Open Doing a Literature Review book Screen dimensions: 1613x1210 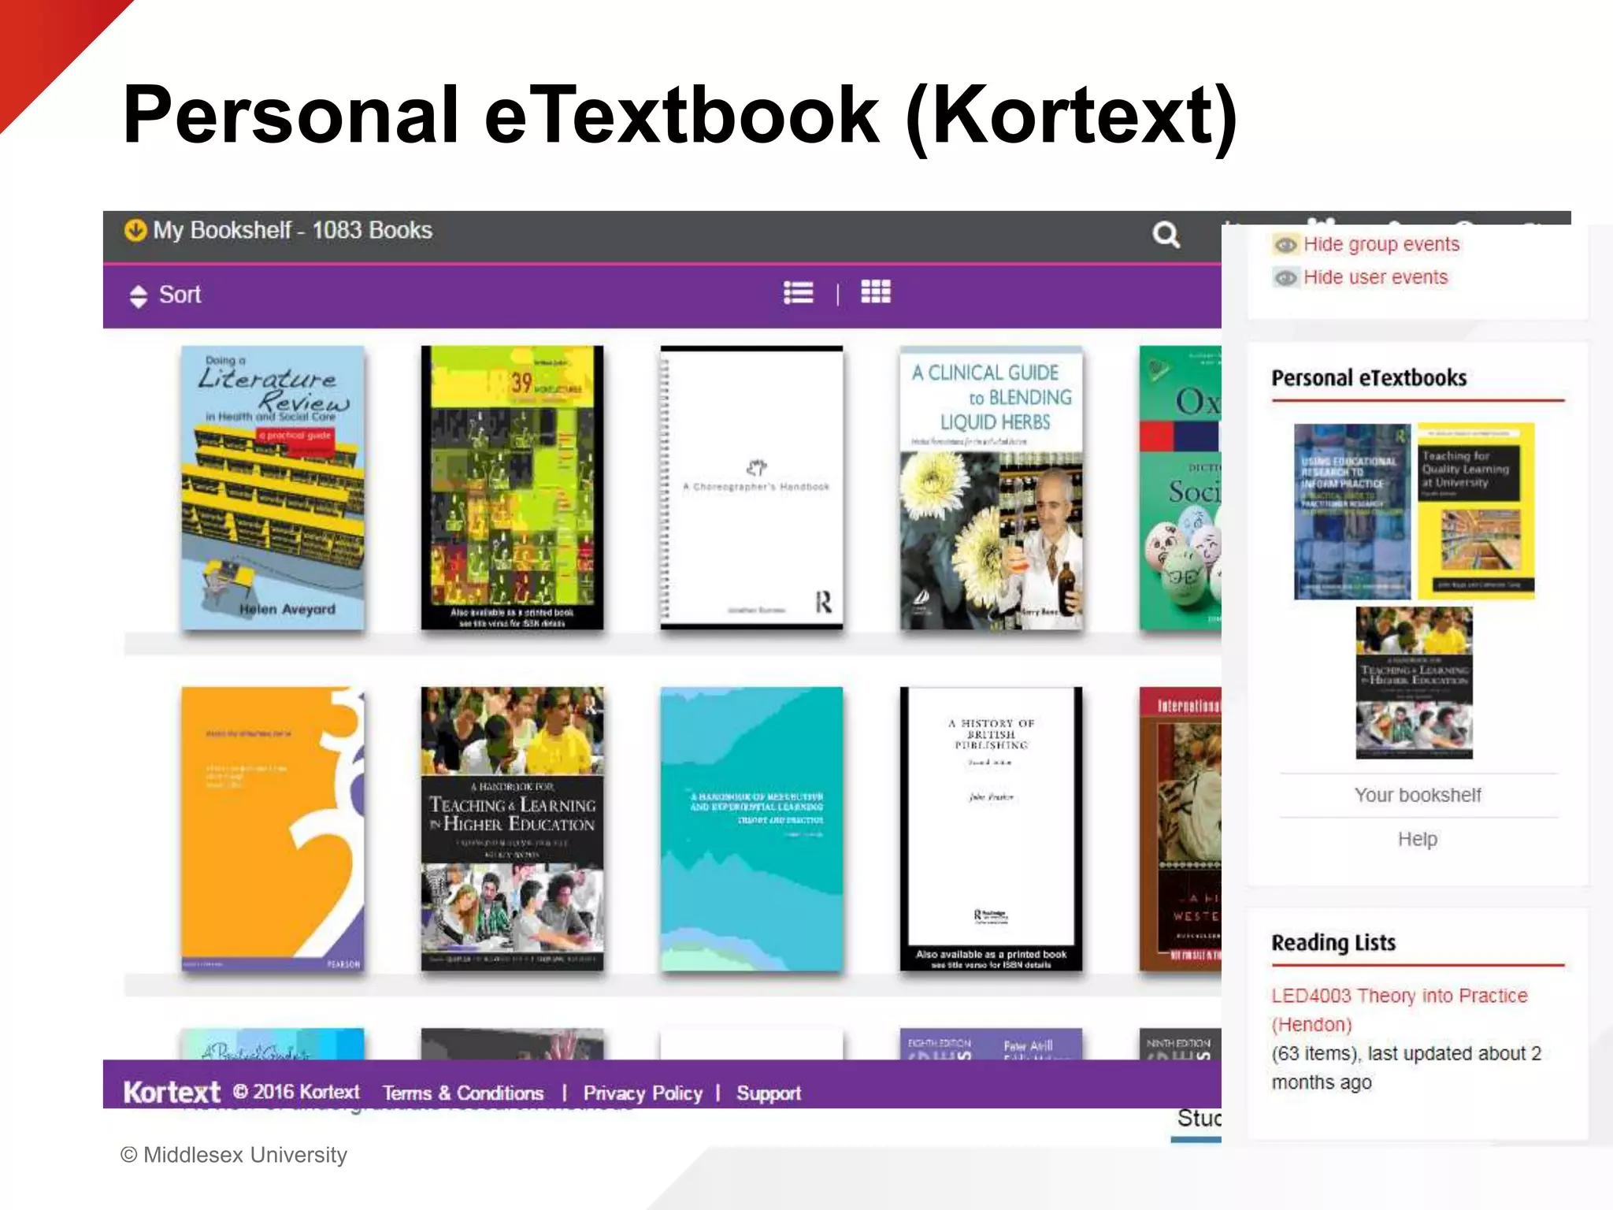[x=273, y=488]
